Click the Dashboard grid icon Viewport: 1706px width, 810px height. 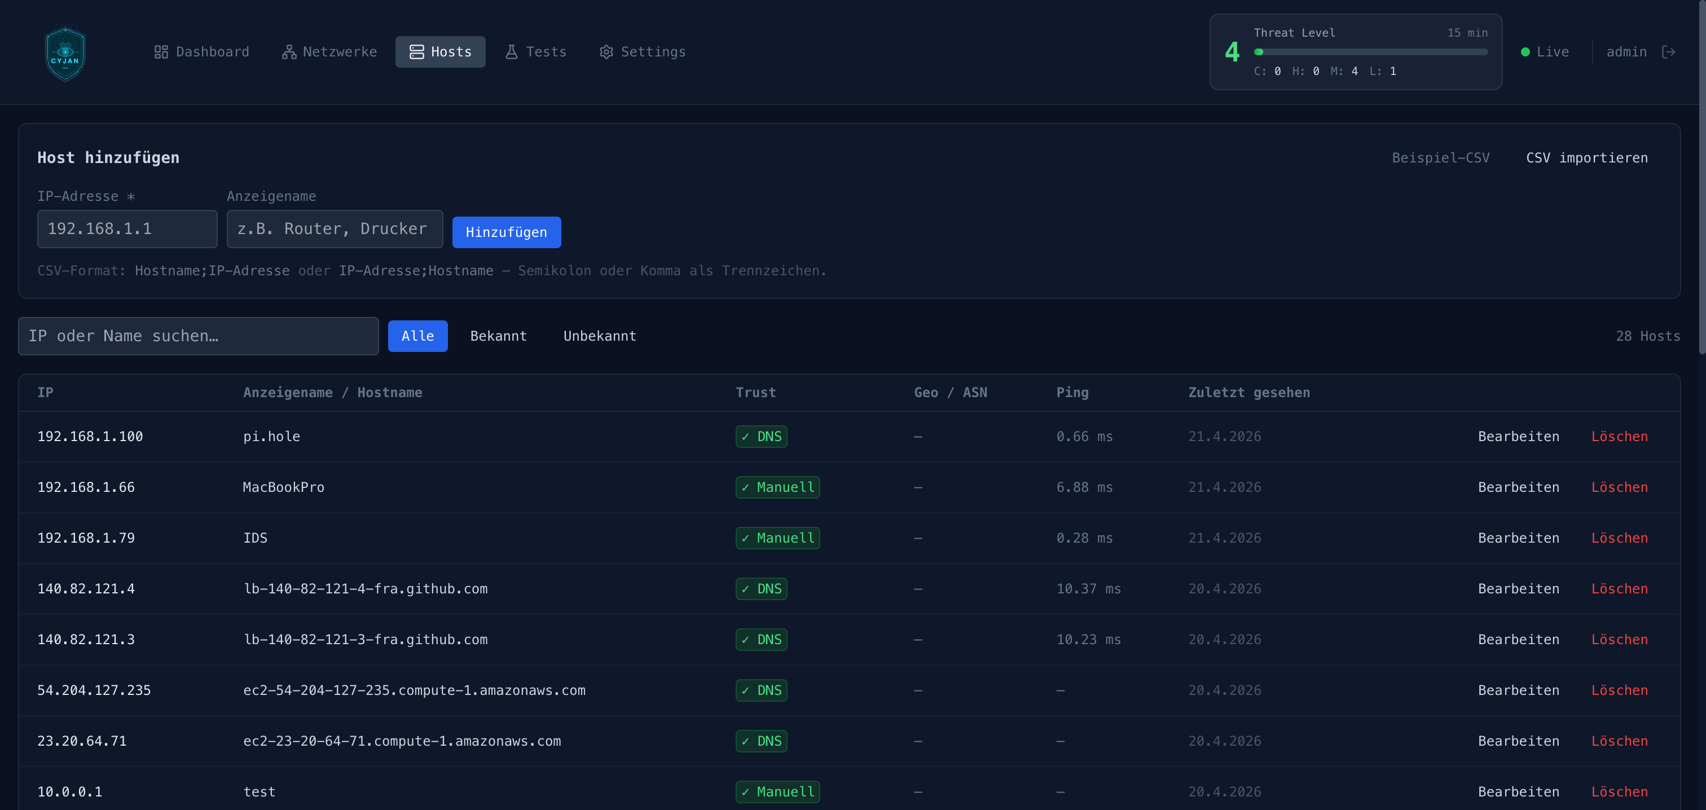(x=161, y=52)
